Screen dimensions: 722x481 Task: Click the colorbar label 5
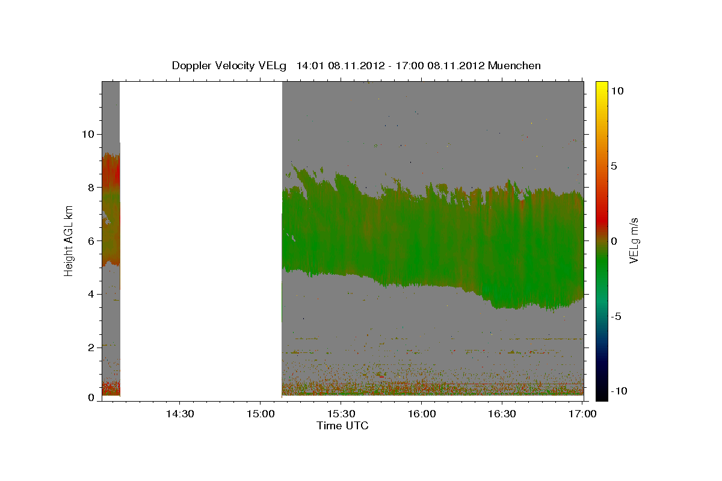coord(614,166)
